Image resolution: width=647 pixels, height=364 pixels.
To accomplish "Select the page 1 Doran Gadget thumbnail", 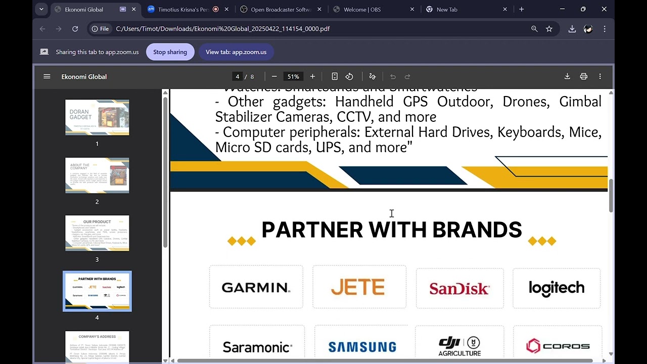I will [x=97, y=117].
